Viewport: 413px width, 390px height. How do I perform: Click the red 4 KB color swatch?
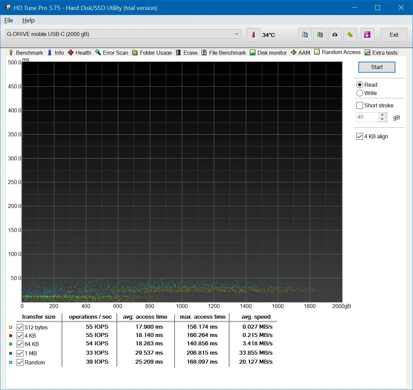(11, 336)
